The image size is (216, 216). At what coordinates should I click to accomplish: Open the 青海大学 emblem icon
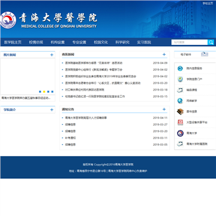[x=180, y=133]
